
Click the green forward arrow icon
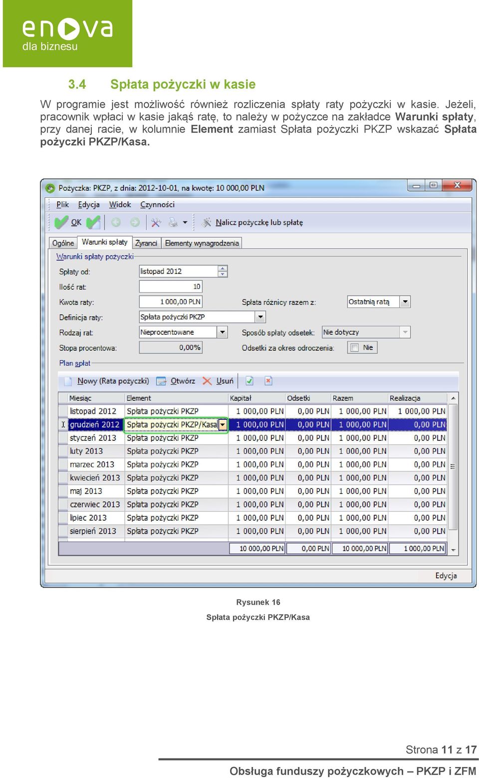135,222
